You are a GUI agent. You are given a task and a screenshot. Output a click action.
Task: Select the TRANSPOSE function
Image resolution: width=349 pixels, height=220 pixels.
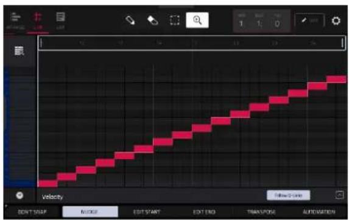(x=261, y=212)
